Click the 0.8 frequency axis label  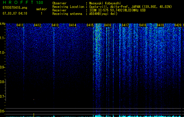click(x=2, y=82)
